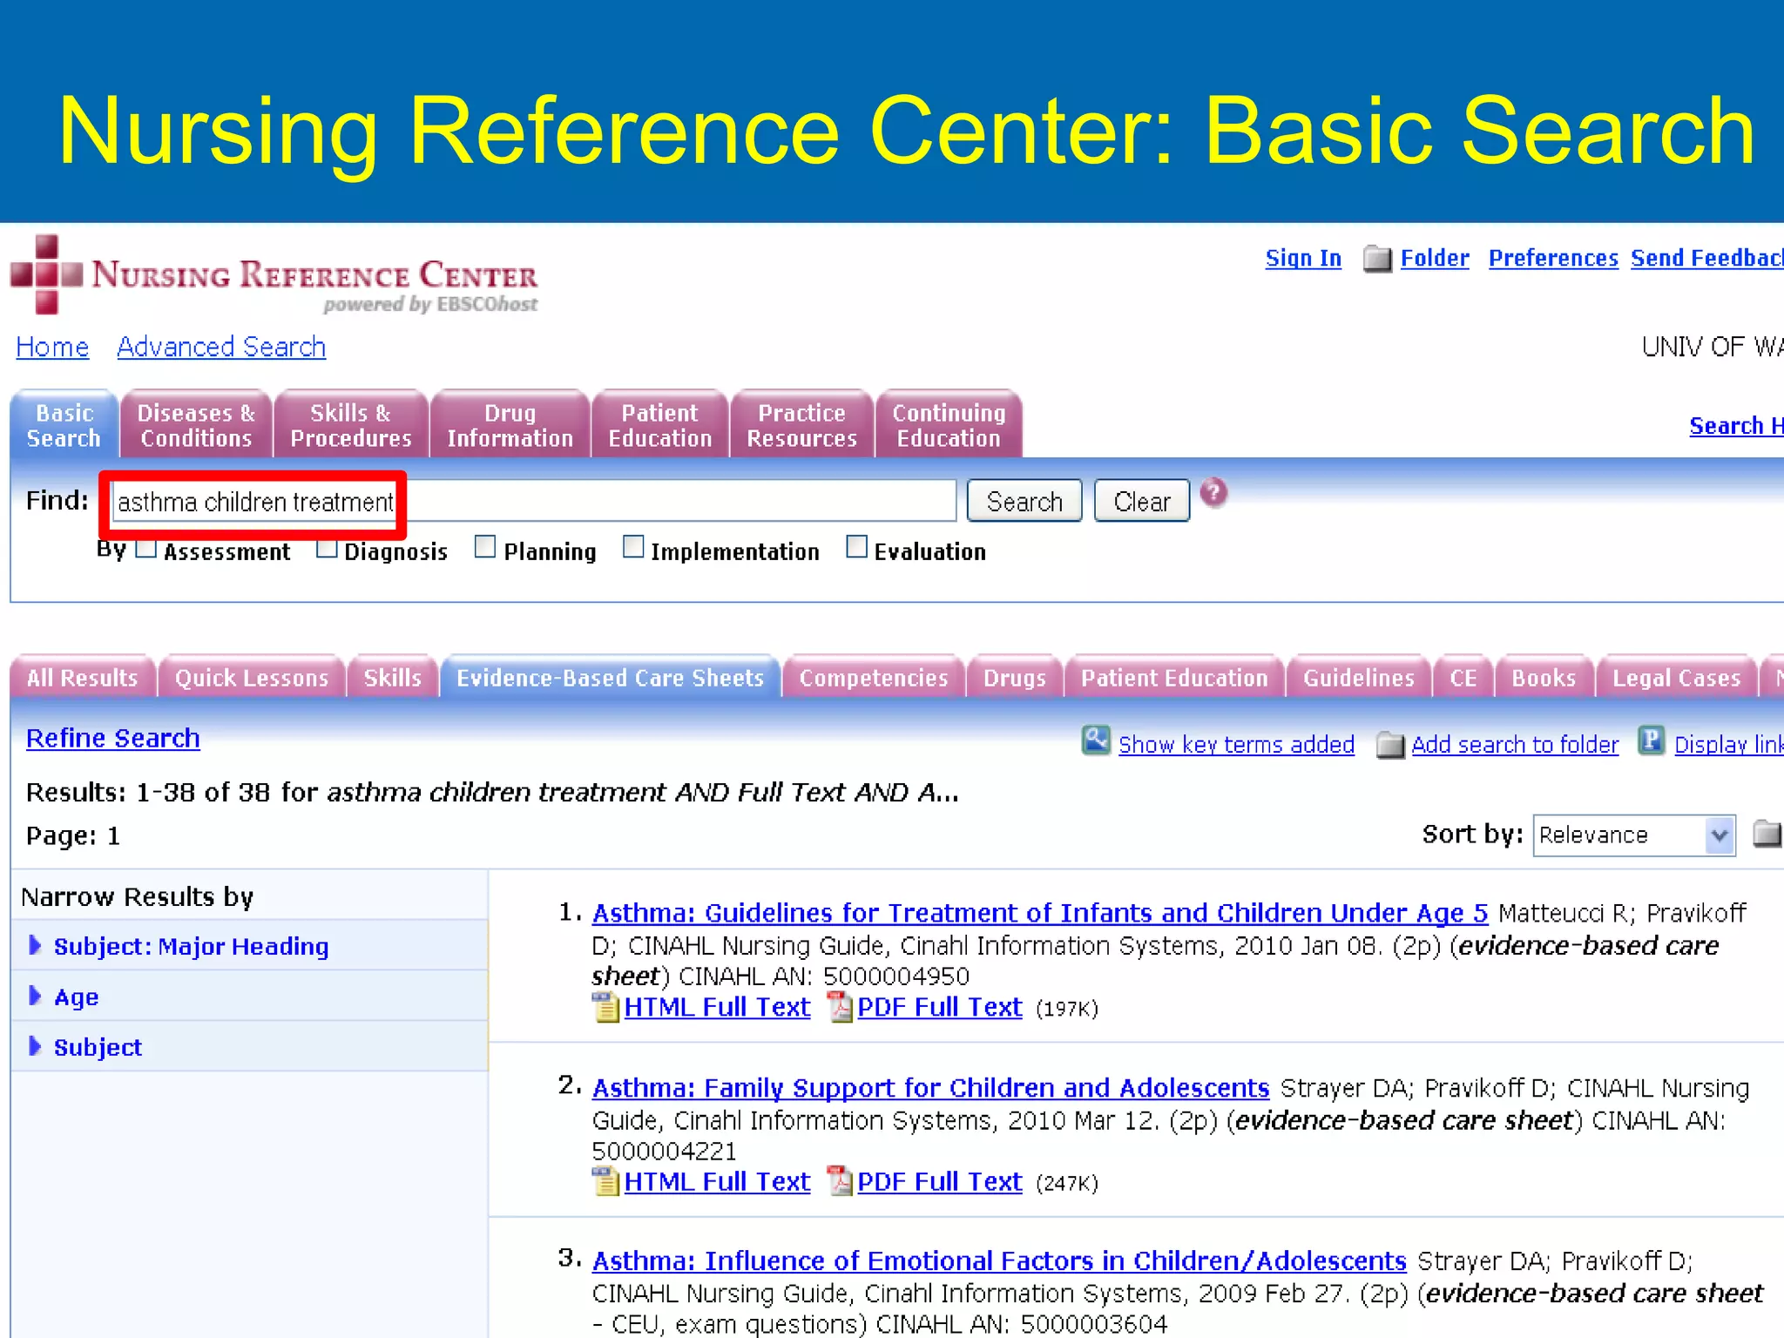This screenshot has width=1784, height=1338.
Task: Select the Guidelines results tab
Action: tap(1359, 678)
